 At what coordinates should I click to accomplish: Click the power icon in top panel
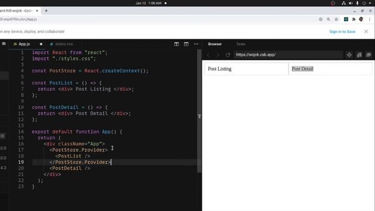pos(364,3)
